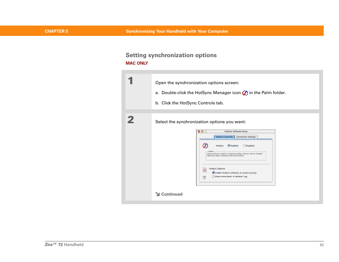Click the Continued text

(172, 194)
